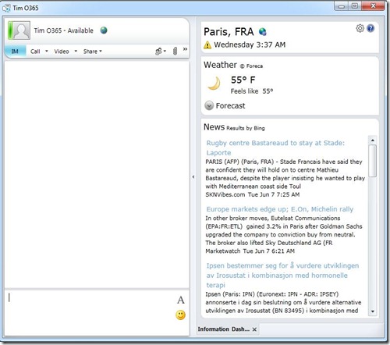Click the globe icon next to Paris, FRA

tap(263, 32)
